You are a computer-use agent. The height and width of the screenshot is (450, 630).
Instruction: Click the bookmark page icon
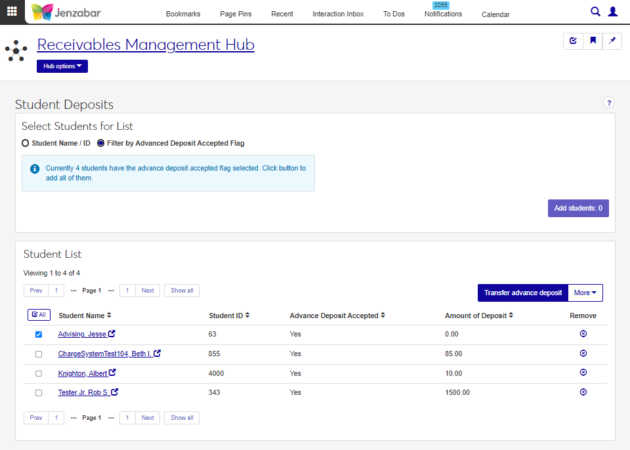593,41
